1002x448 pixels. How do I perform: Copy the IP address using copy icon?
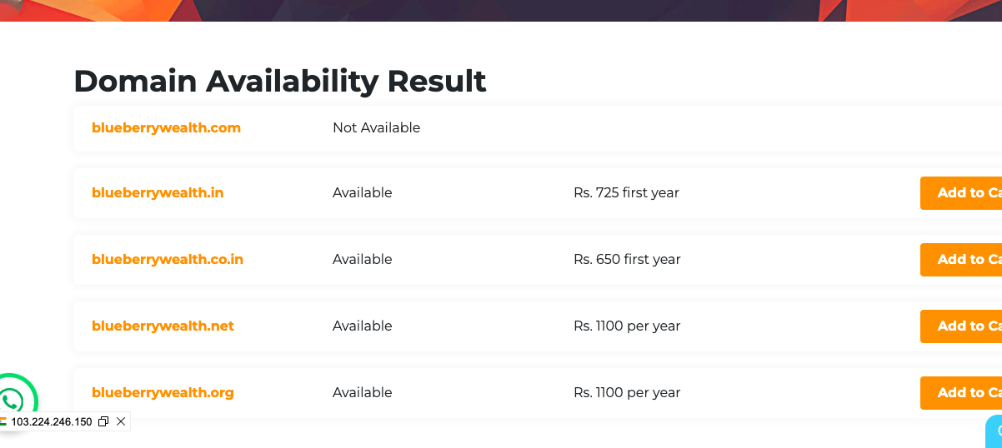pos(103,422)
